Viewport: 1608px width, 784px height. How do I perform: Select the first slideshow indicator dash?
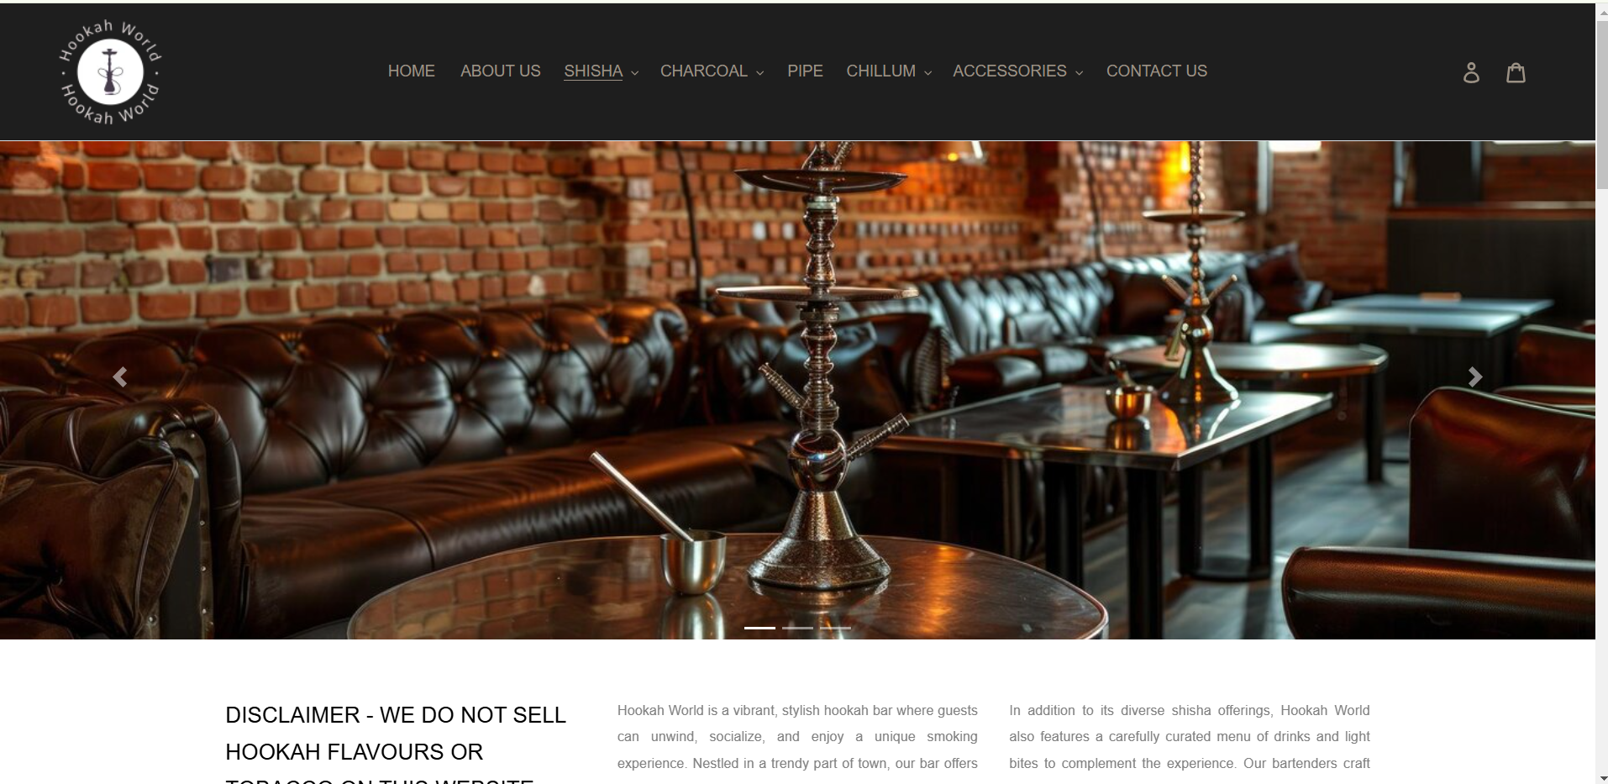(x=759, y=628)
